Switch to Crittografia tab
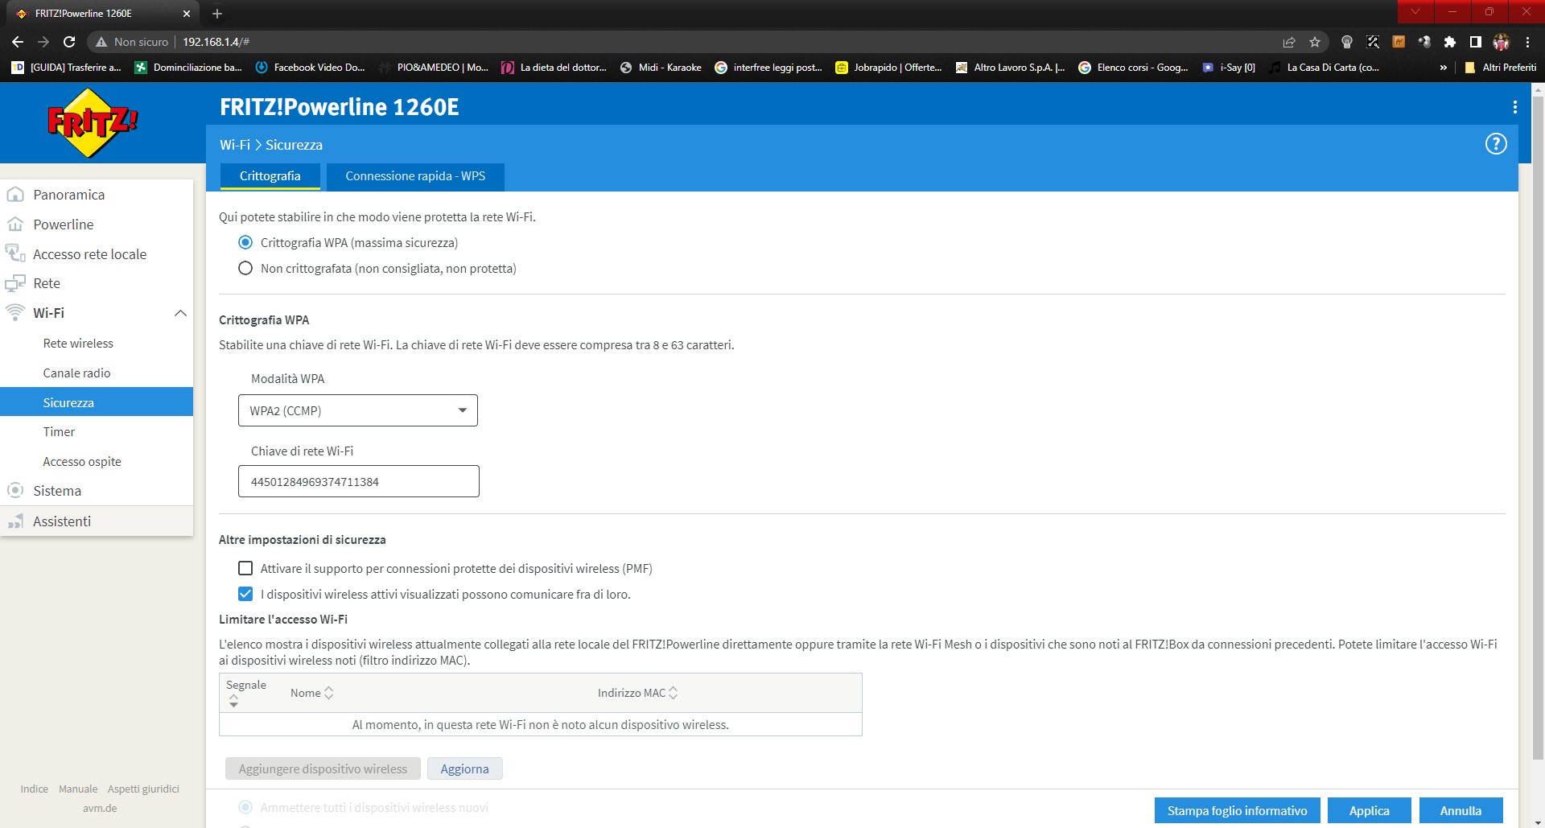Viewport: 1545px width, 828px height. pyautogui.click(x=270, y=176)
